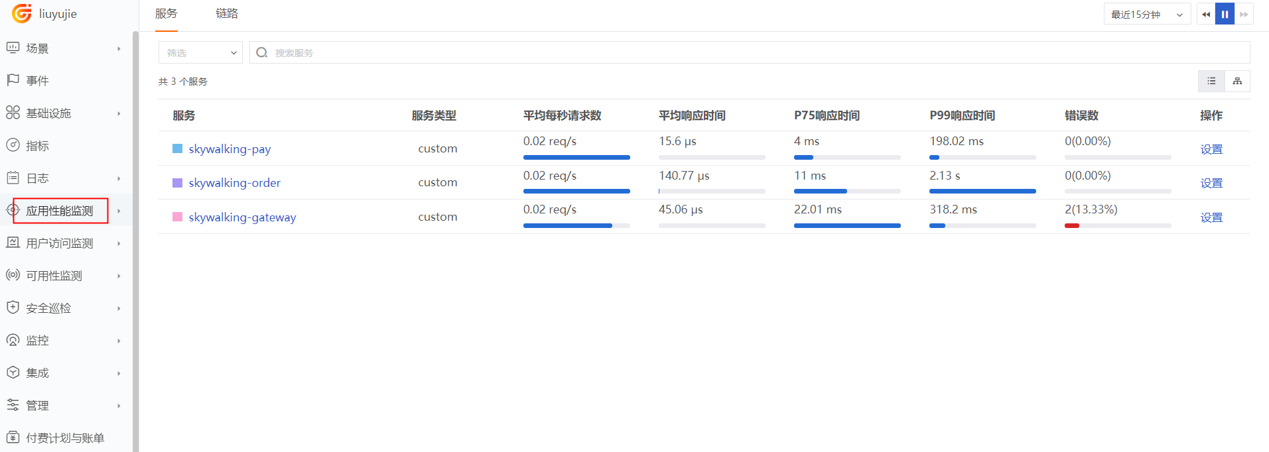Click the 场景 sidebar icon
The width and height of the screenshot is (1269, 452).
[x=13, y=48]
